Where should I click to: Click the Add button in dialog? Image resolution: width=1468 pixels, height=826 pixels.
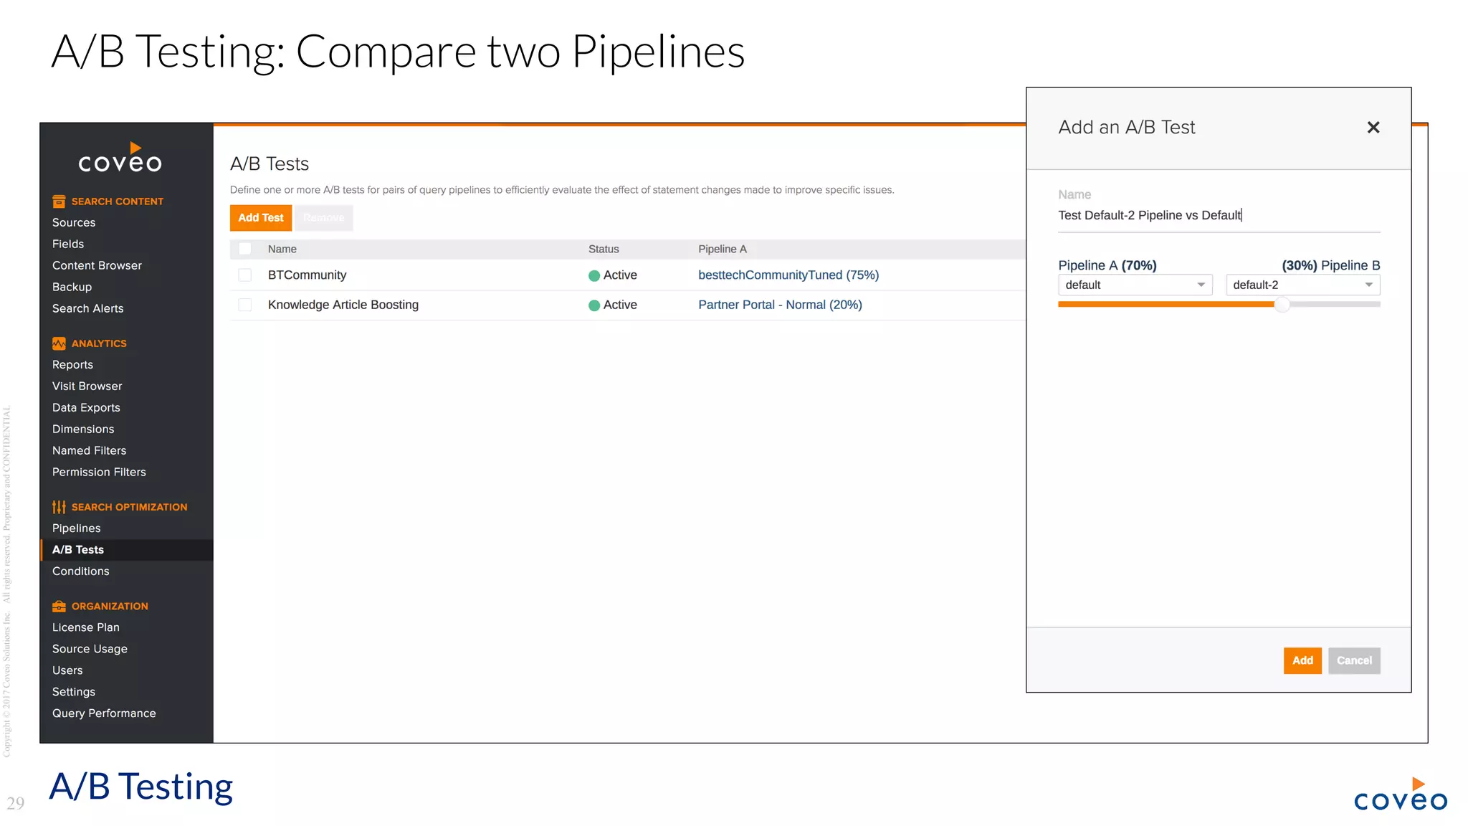click(1302, 660)
